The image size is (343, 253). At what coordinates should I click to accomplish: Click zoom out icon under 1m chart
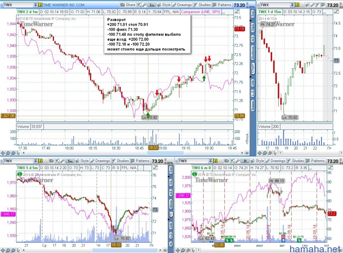(x=13, y=153)
